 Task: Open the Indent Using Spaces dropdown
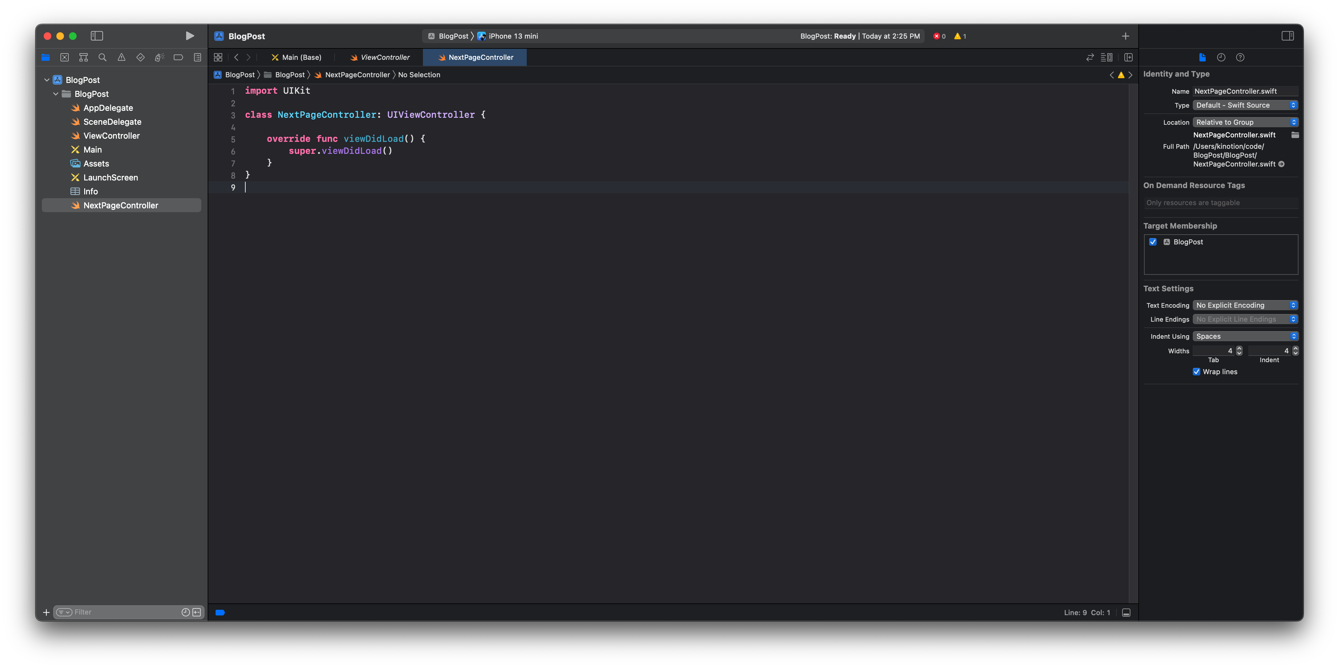tap(1245, 336)
